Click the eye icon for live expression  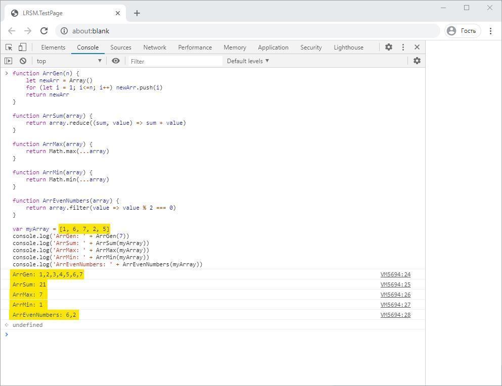(116, 61)
